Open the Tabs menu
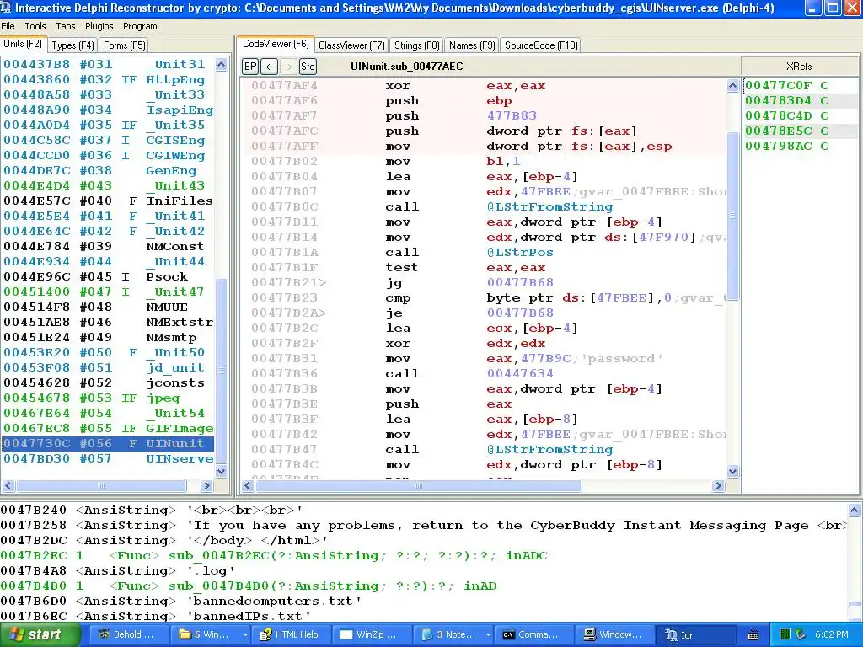Image resolution: width=863 pixels, height=647 pixels. point(66,26)
